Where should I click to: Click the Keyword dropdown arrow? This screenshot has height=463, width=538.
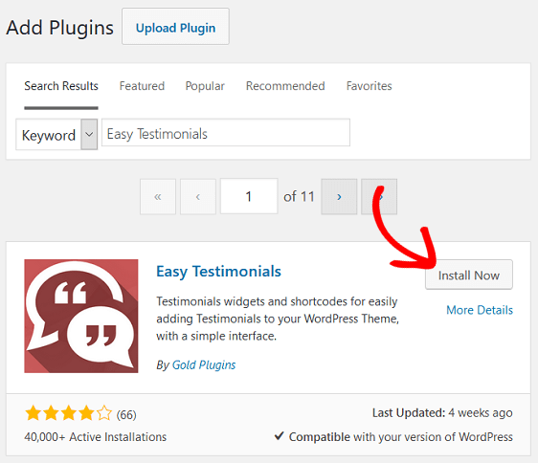89,135
